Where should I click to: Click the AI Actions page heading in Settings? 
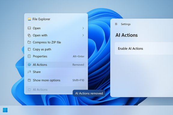tap(126, 35)
